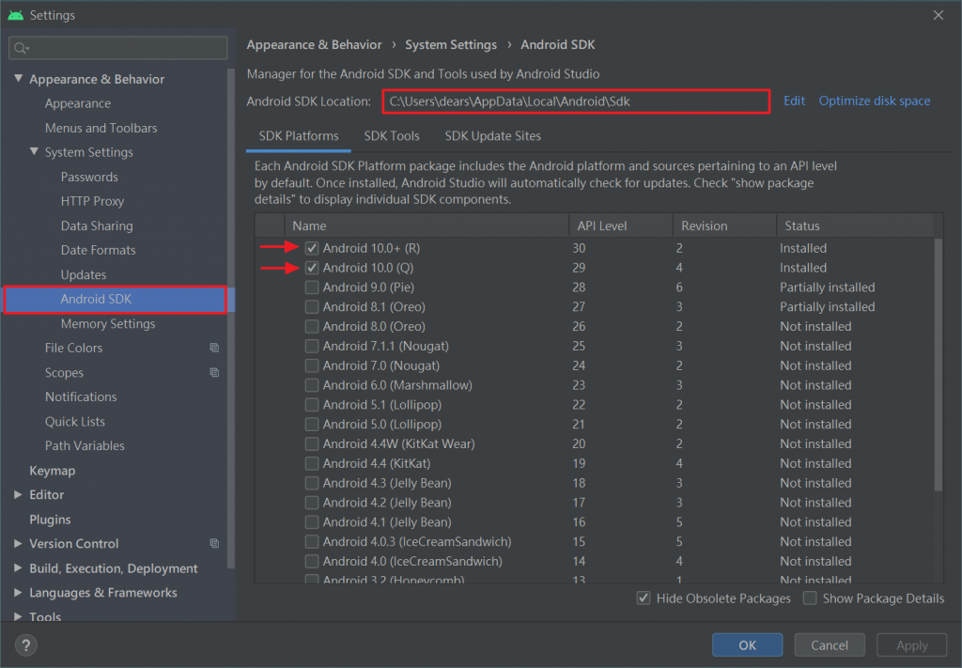Expand Build, Execution, Deployment node

(x=18, y=568)
